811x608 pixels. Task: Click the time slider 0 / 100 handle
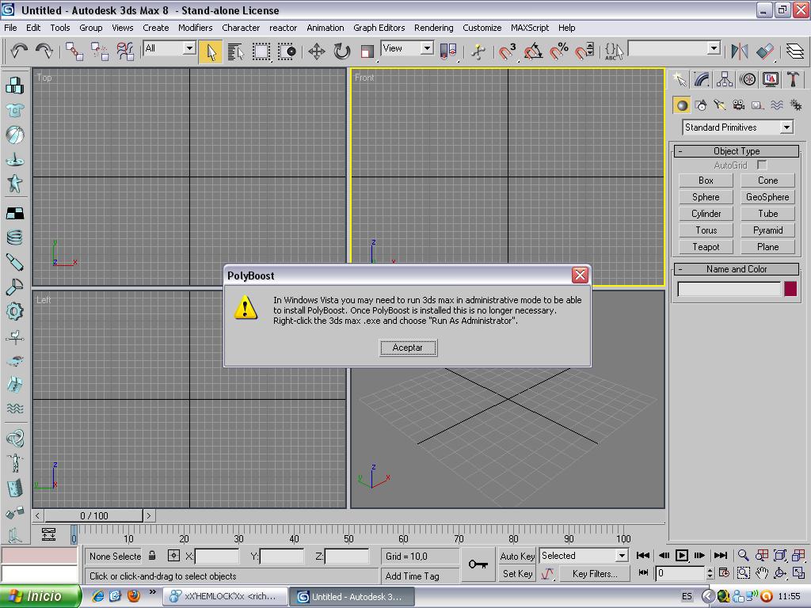[x=93, y=515]
